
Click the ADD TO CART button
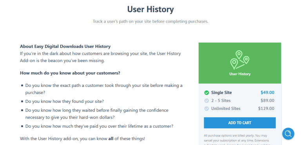(x=240, y=123)
